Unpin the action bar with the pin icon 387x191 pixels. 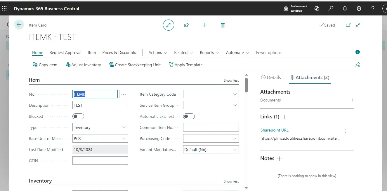coord(358,64)
